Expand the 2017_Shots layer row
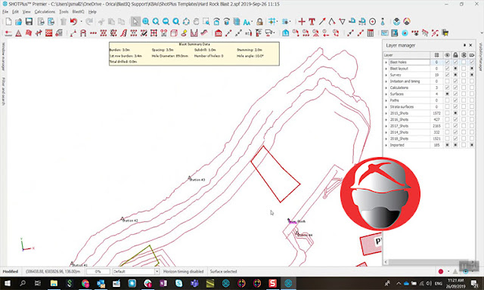The height and width of the screenshot is (290, 484). pos(386,126)
